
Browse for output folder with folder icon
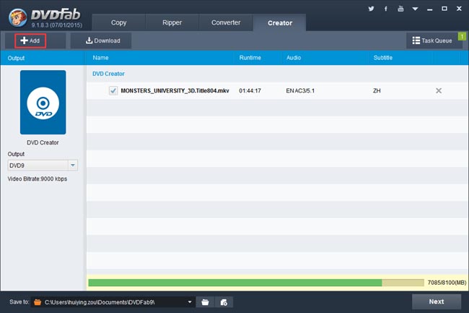point(205,302)
